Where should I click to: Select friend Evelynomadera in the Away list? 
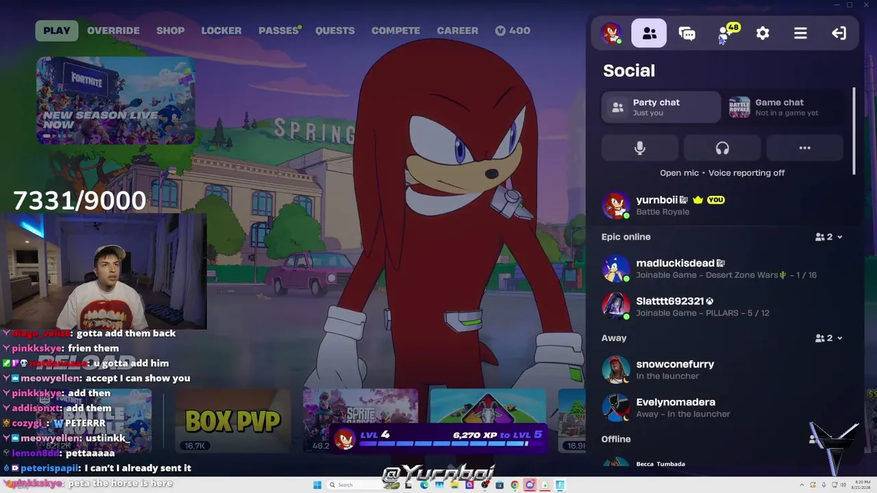[x=723, y=407]
